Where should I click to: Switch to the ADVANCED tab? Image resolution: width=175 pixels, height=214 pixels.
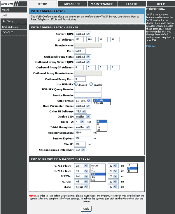pos(72,4)
